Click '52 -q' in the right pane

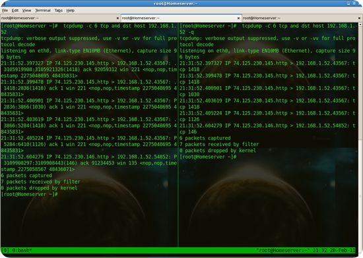[x=187, y=32]
